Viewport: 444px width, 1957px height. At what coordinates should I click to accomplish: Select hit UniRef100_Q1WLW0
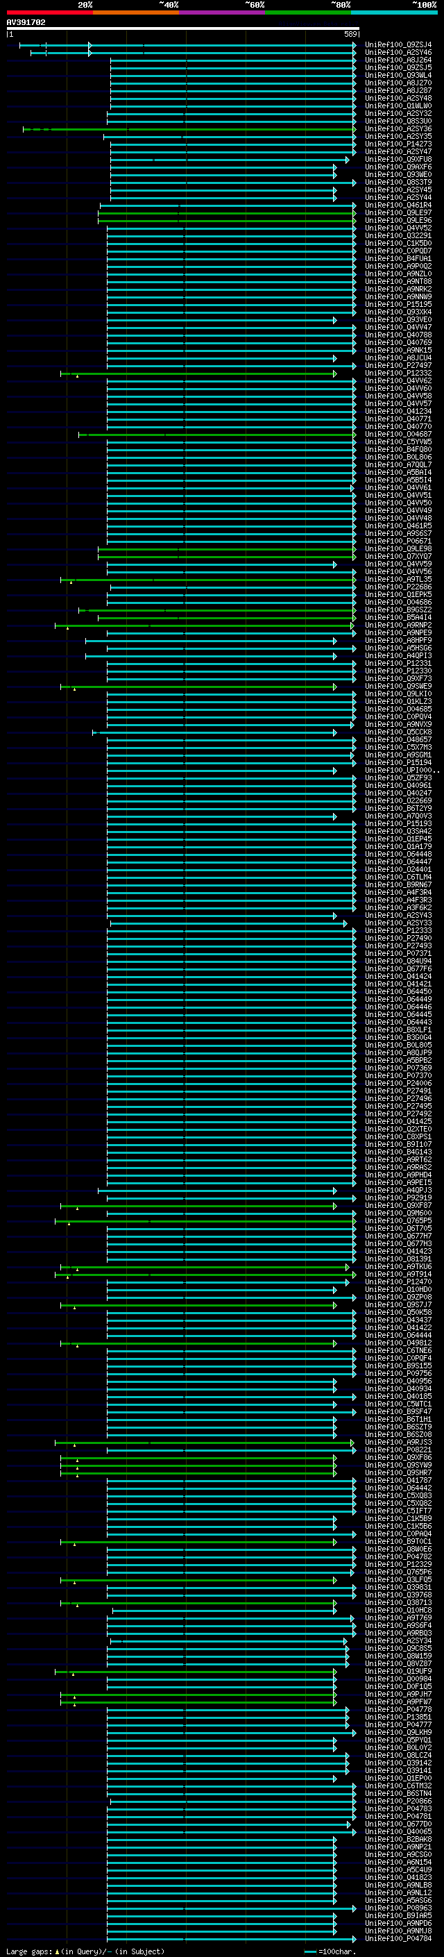tap(398, 106)
